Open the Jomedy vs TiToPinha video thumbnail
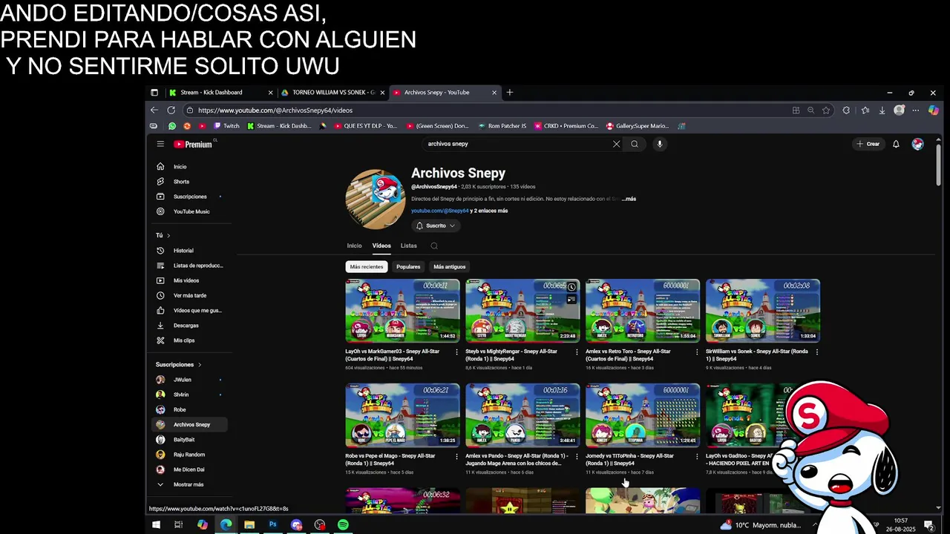 click(x=642, y=415)
